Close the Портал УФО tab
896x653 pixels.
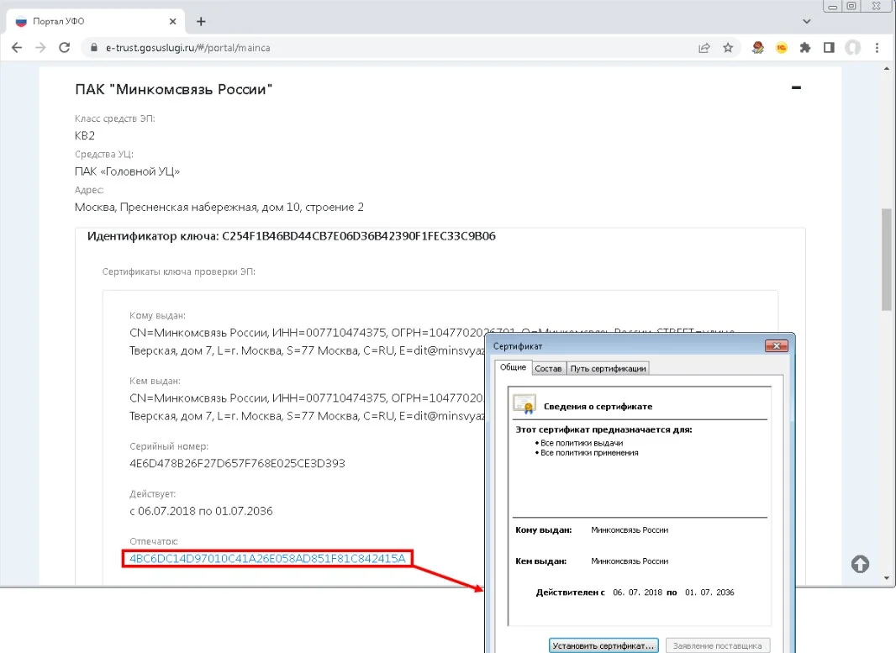172,21
